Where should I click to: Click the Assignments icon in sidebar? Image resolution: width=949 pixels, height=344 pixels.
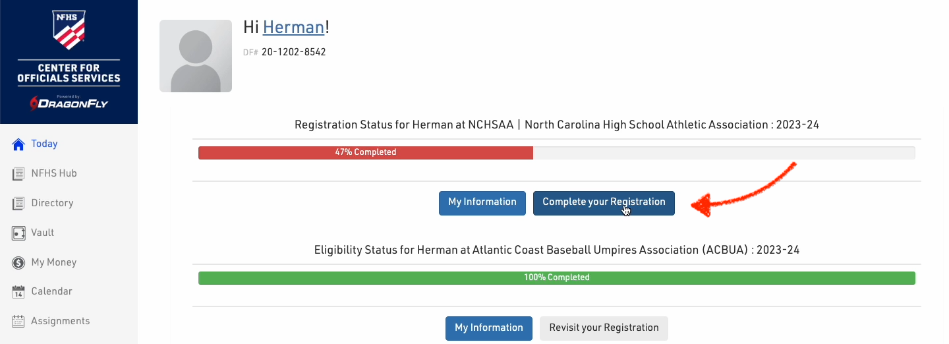pos(18,322)
